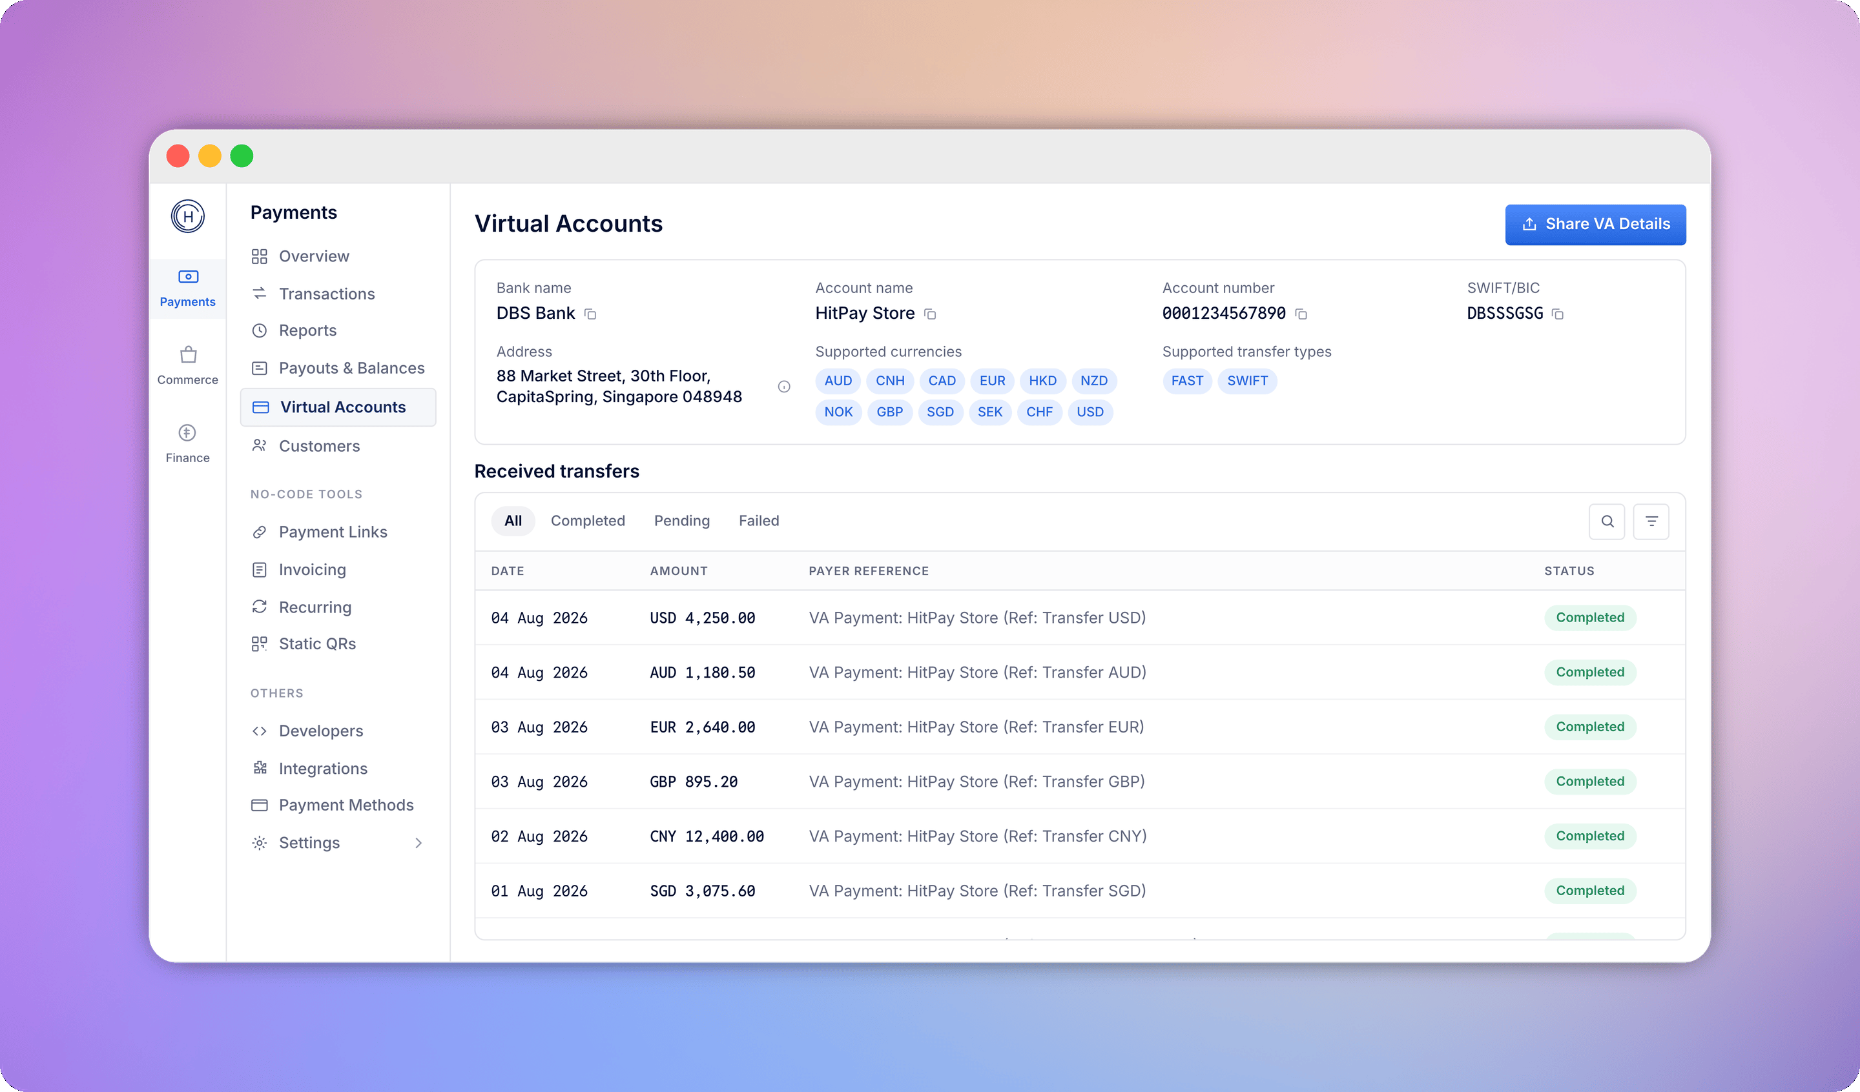Click the Developers code icon
The image size is (1860, 1092).
tap(259, 731)
